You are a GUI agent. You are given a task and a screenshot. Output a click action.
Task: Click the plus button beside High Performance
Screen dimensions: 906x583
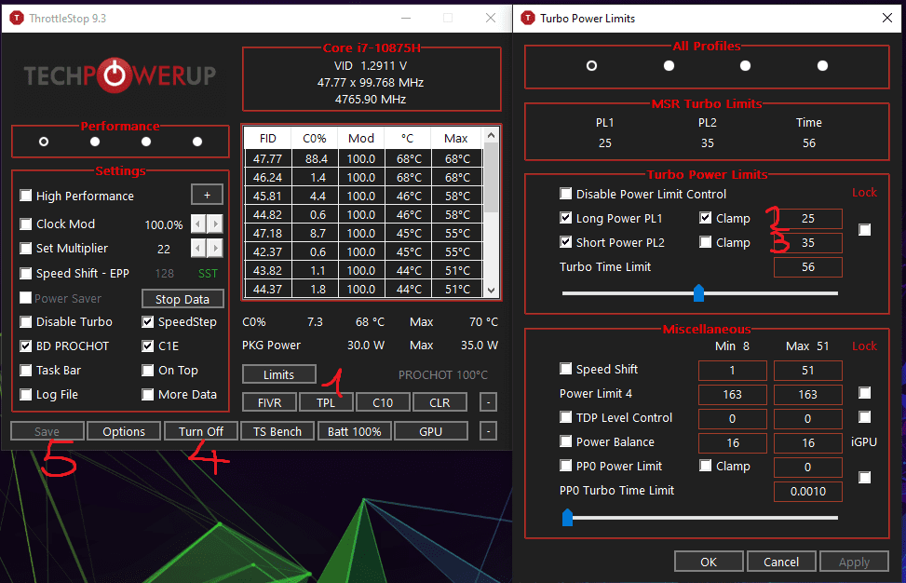(207, 196)
